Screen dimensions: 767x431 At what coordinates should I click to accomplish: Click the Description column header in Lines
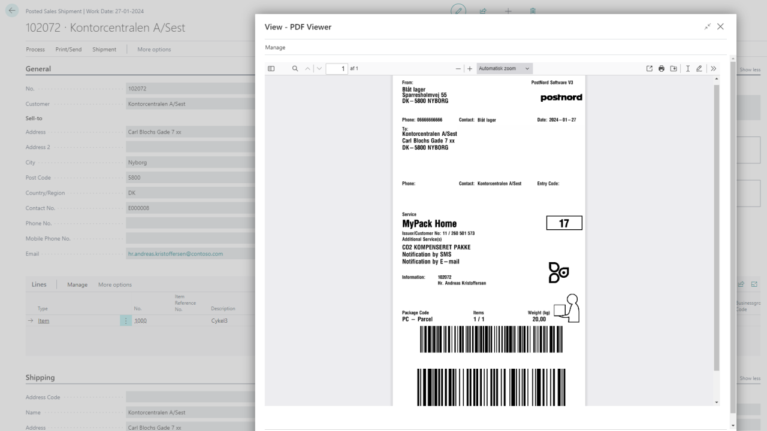pos(223,309)
